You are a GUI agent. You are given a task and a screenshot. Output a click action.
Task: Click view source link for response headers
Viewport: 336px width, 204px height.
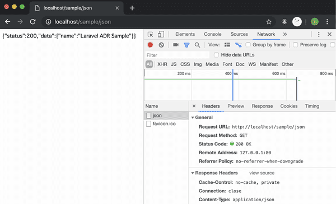click(262, 173)
